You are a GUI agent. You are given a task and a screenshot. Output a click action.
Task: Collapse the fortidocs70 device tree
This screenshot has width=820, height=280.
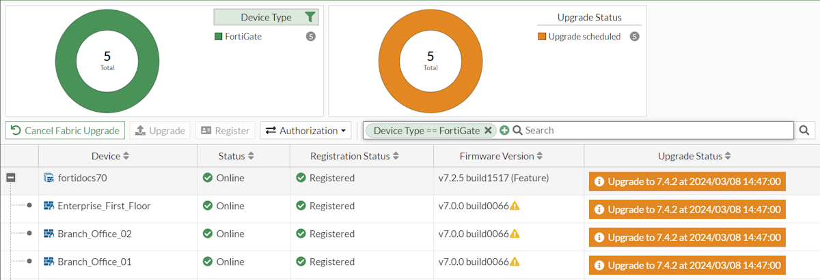11,178
